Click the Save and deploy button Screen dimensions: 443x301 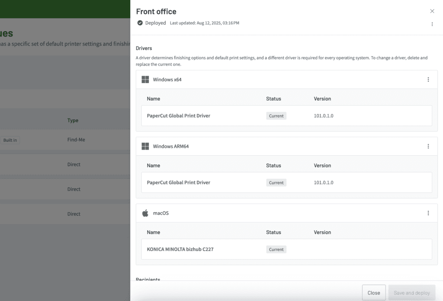point(411,293)
